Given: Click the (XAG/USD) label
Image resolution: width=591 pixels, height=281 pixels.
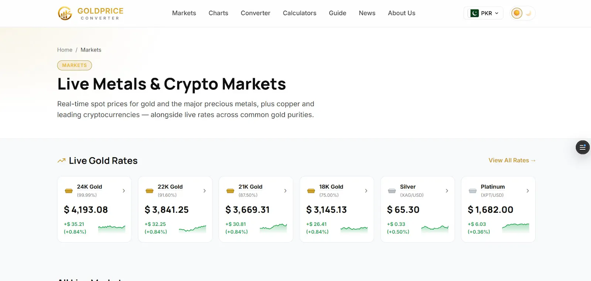Looking at the screenshot, I should (x=412, y=195).
